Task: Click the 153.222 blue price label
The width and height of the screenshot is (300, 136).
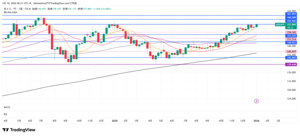Action: pos(292,36)
